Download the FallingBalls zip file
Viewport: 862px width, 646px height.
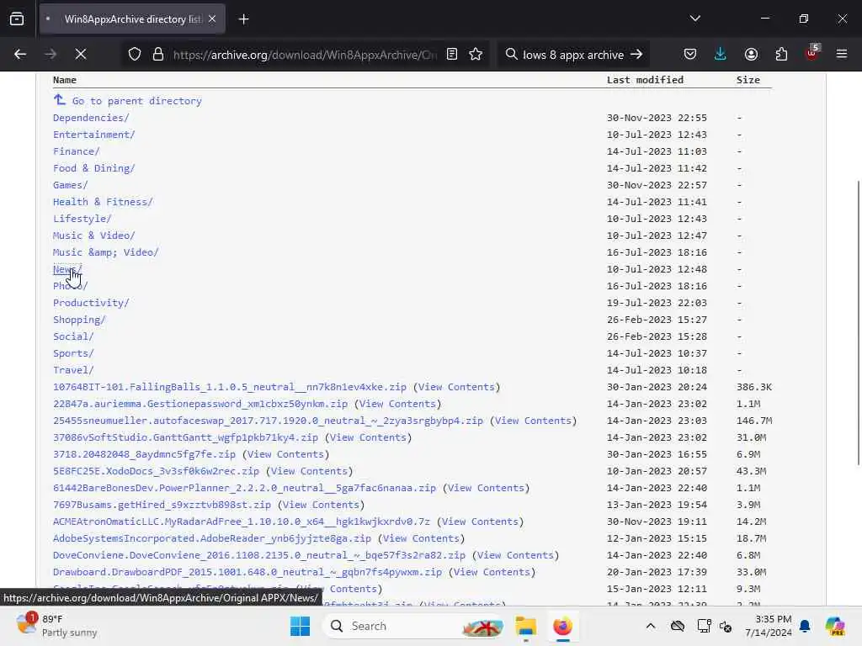coord(230,387)
